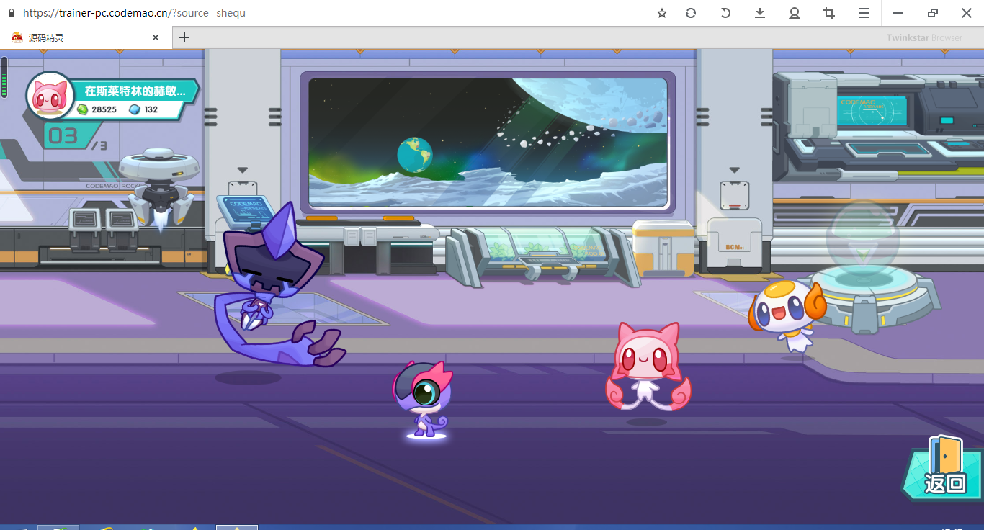Switch to the 源码精灵 tab
The image size is (984, 530).
(x=86, y=37)
